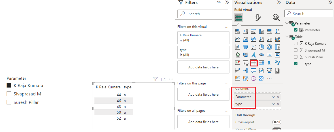Remove the type field from Columns
The width and height of the screenshot is (334, 132).
pyautogui.click(x=278, y=104)
